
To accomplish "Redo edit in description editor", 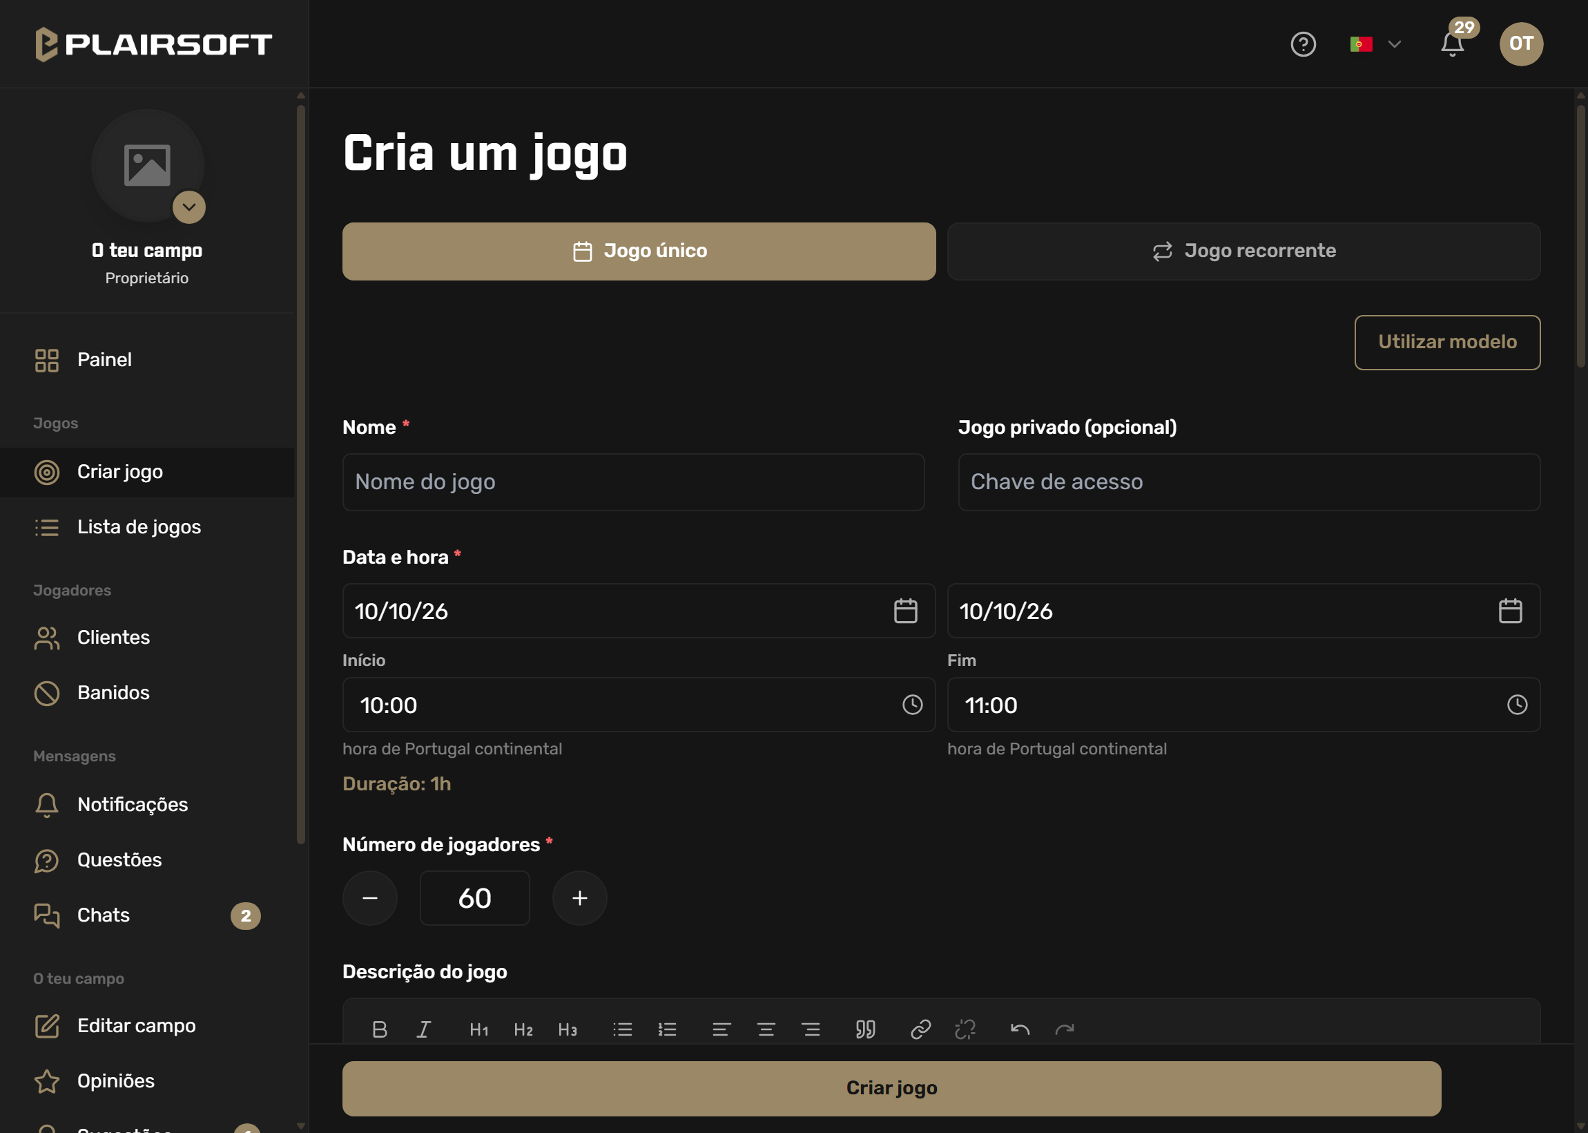I will 1065,1029.
